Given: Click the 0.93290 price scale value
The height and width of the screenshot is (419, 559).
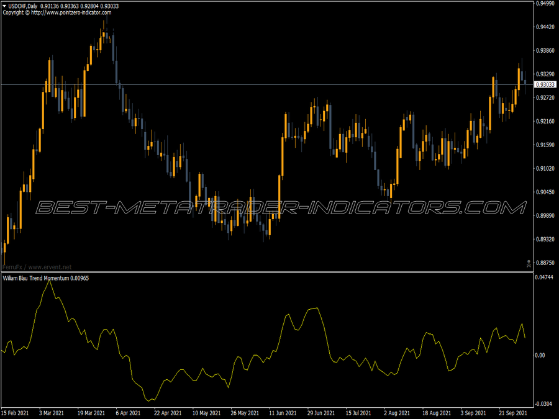Looking at the screenshot, I should point(545,74).
